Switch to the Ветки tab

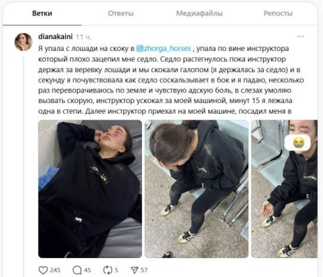click(42, 13)
